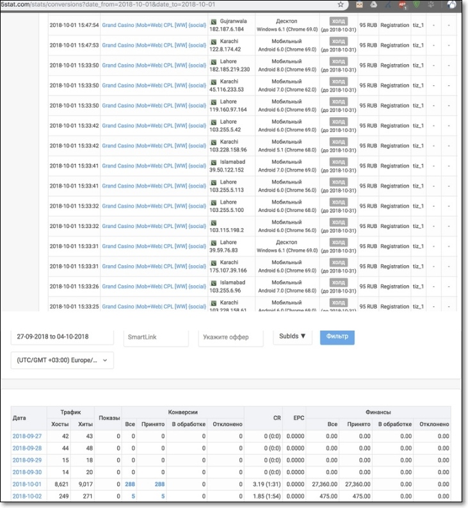Click the Adblock Plus extension icon

tap(402, 5)
